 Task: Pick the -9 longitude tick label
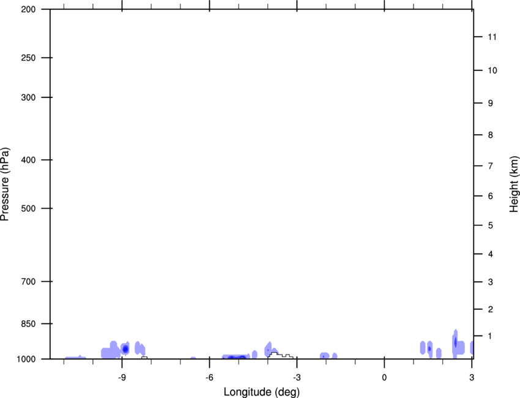[x=122, y=377]
